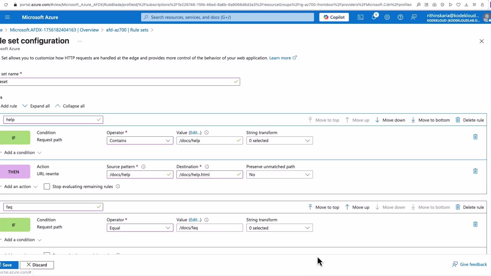Screen dimensions: 491x276
Task: Click the browser zoom magnifier icon
Action: pyautogui.click(x=419, y=5)
